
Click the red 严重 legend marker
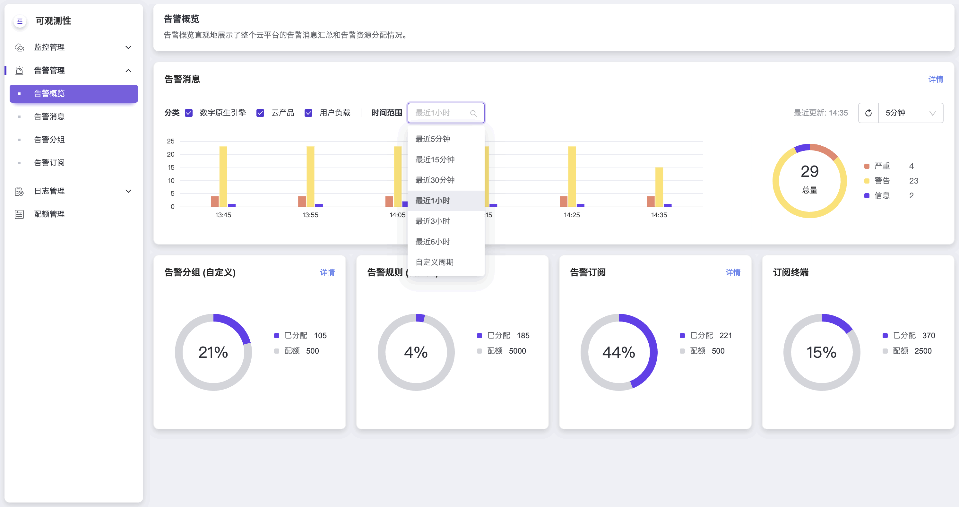[867, 166]
